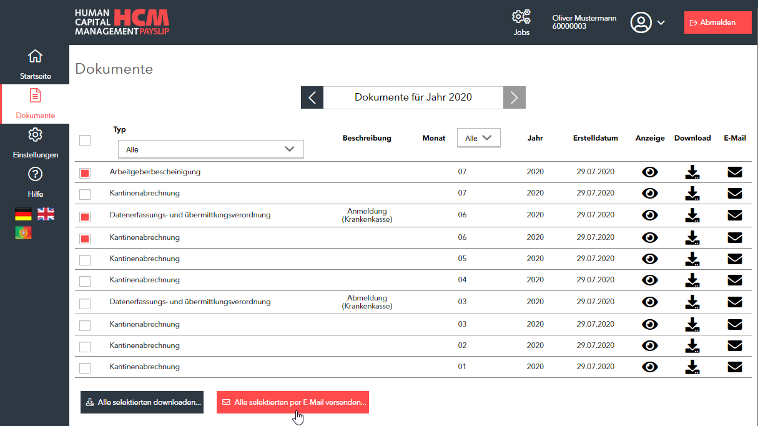Switch language to German flag
The image size is (758, 426).
[23, 214]
